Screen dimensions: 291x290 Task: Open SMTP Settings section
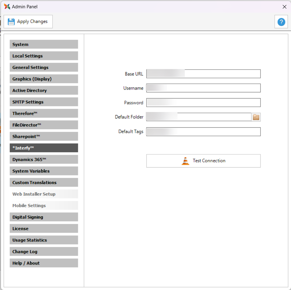[x=44, y=102]
